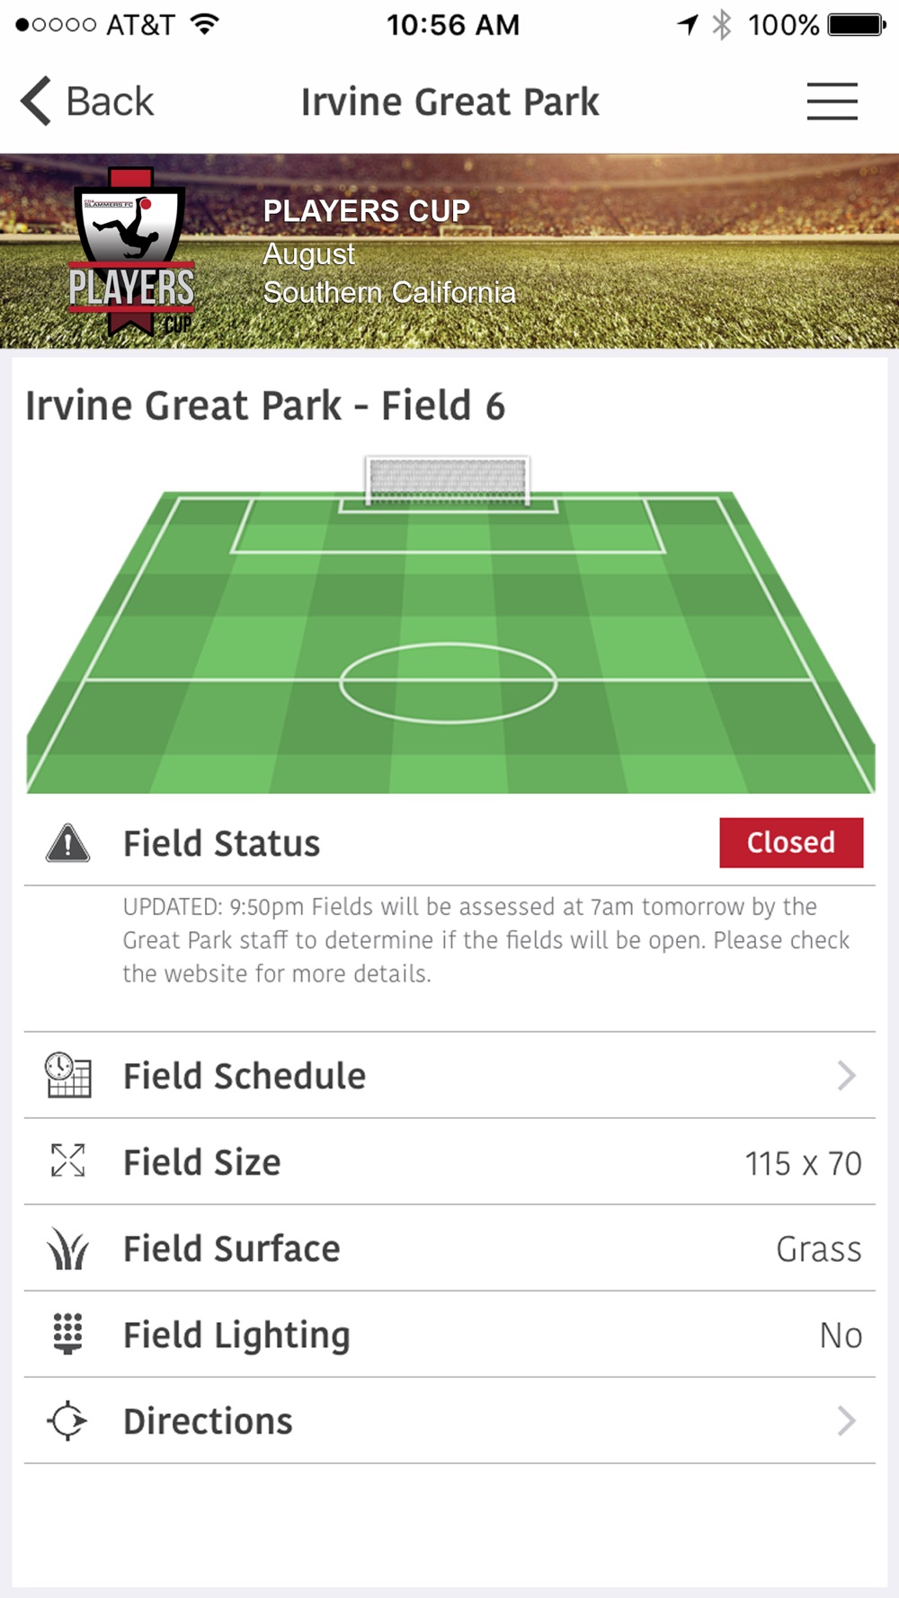The height and width of the screenshot is (1598, 899).
Task: Click the Field Schedule calendar clock icon
Action: coord(68,1075)
